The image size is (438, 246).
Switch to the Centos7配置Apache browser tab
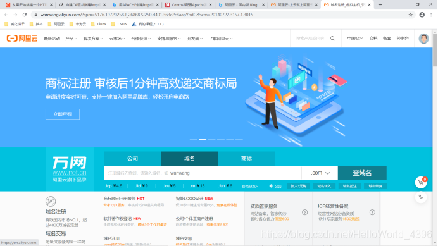click(188, 5)
